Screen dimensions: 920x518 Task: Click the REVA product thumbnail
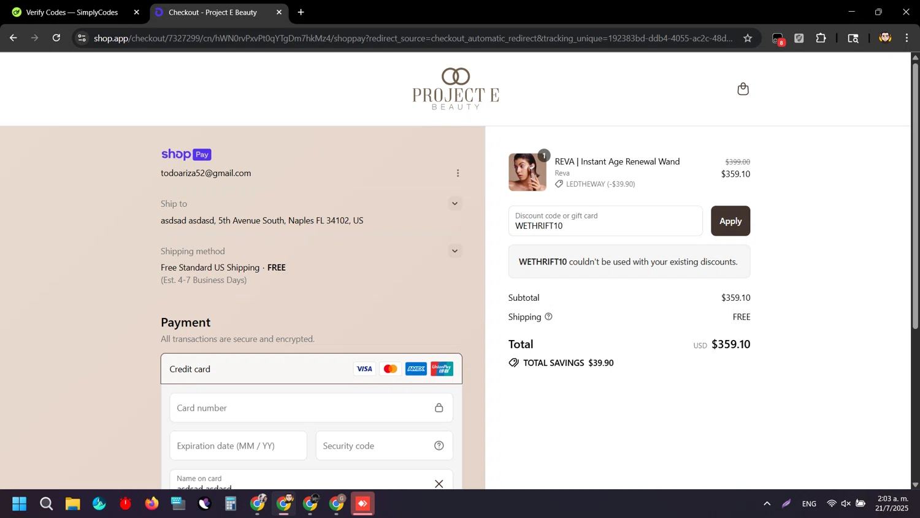tap(527, 172)
